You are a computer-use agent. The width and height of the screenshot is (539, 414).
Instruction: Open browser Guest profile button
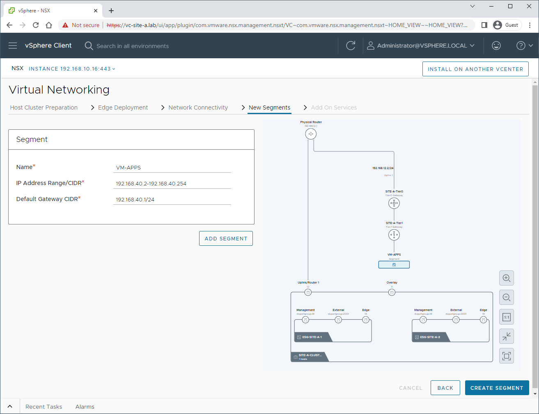pyautogui.click(x=507, y=25)
